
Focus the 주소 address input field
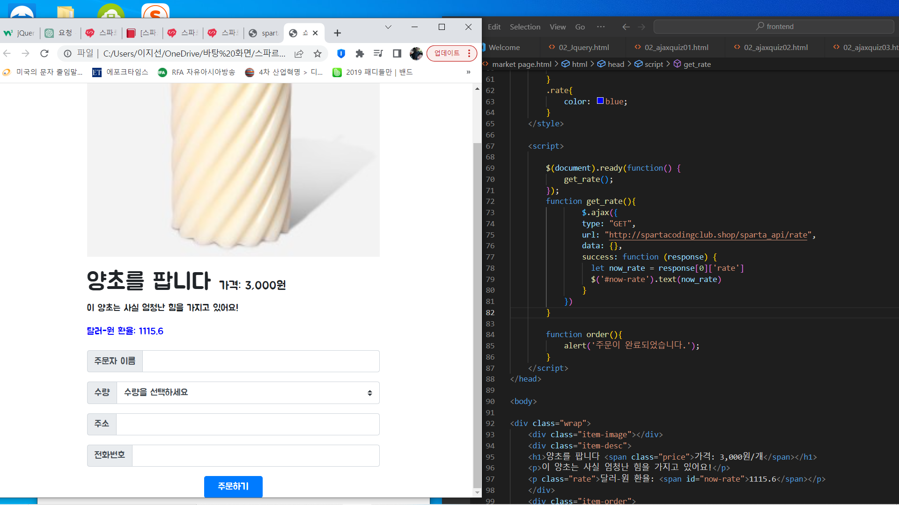click(x=248, y=424)
